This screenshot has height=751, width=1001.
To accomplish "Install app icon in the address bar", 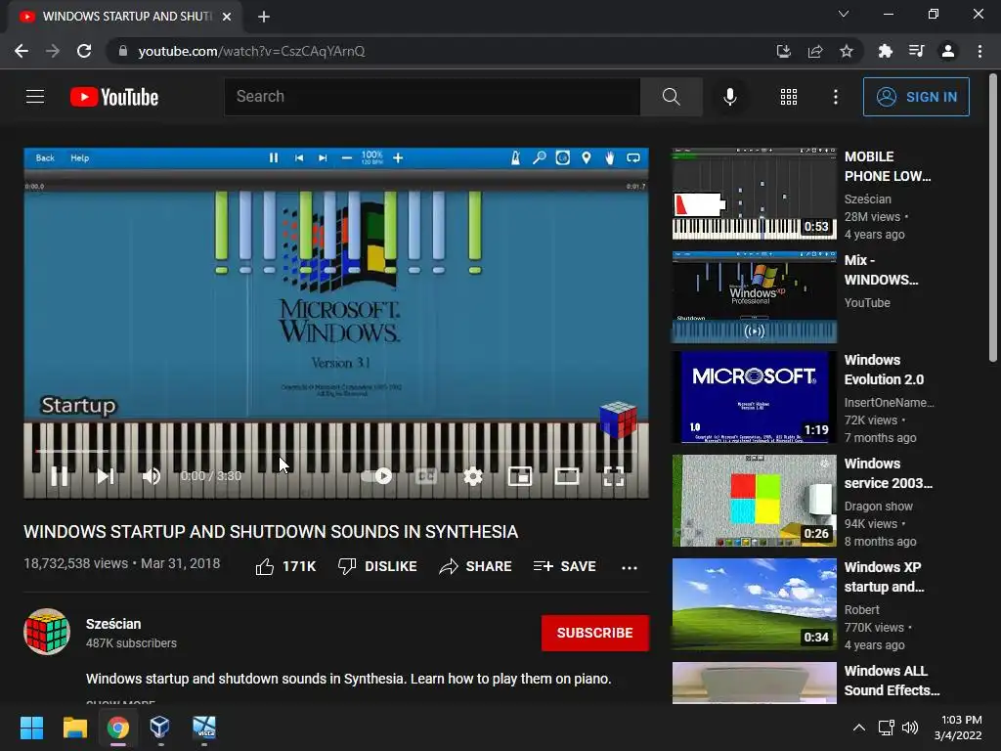I will coord(783,51).
